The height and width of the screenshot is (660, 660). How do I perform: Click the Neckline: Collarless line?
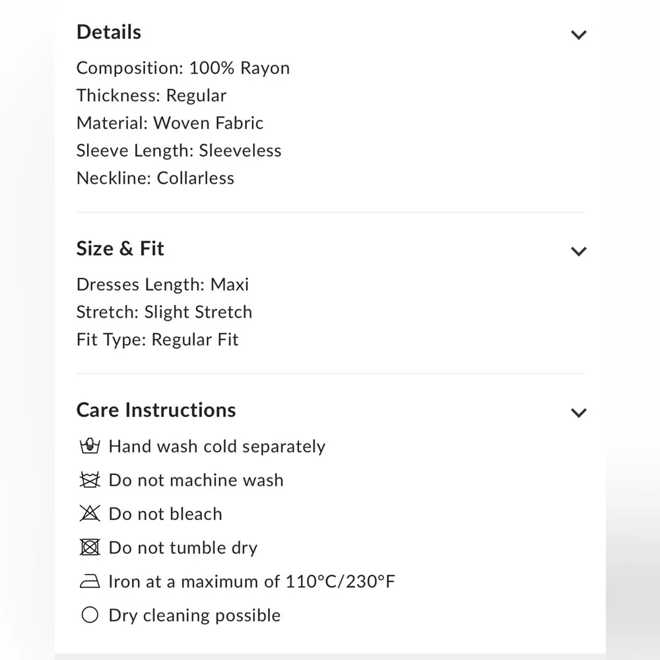tap(155, 178)
